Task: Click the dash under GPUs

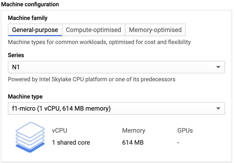Action: (178, 143)
